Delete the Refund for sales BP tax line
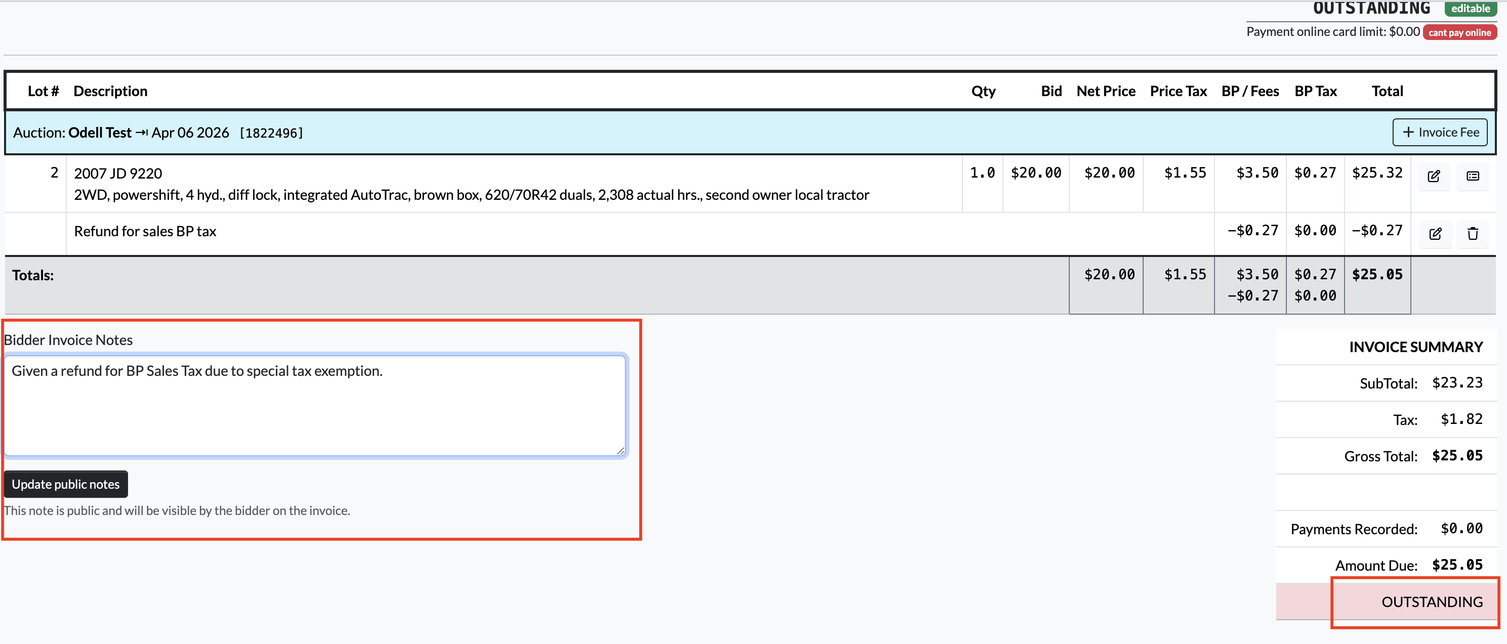Viewport: 1507px width, 644px height. (x=1473, y=233)
